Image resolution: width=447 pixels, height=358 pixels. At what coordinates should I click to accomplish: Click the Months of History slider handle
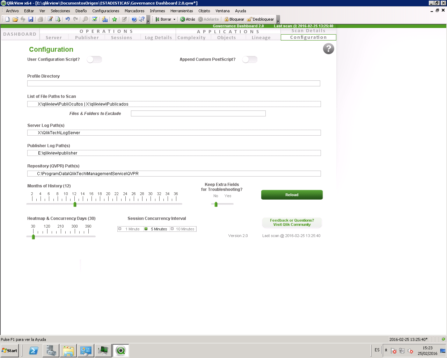[x=75, y=204]
